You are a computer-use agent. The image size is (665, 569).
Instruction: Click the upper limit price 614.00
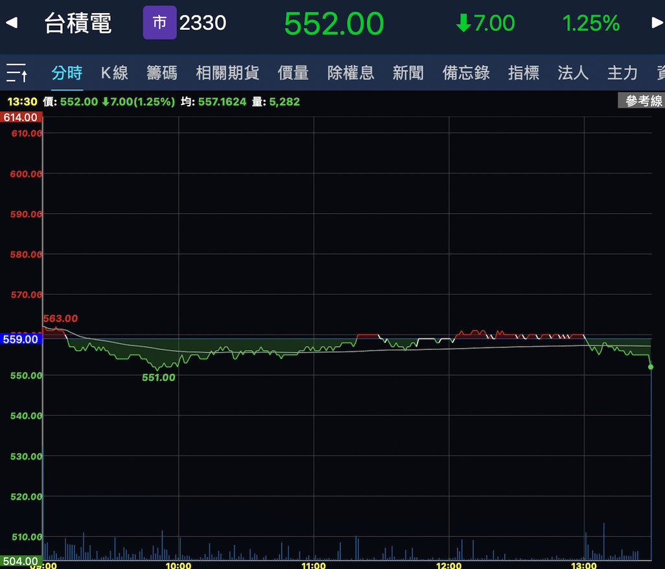21,117
